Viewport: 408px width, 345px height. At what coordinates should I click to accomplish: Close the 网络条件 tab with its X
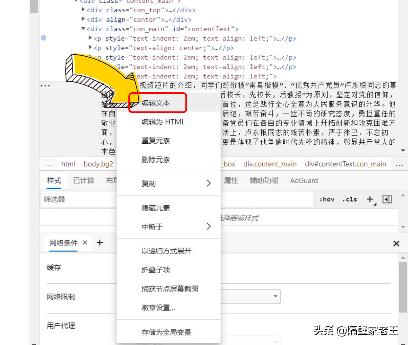84,243
